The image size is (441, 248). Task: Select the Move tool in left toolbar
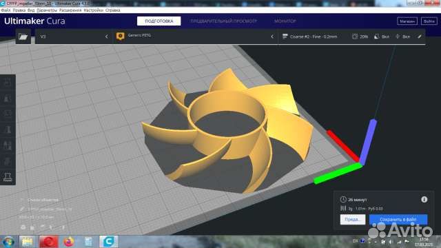click(8, 82)
